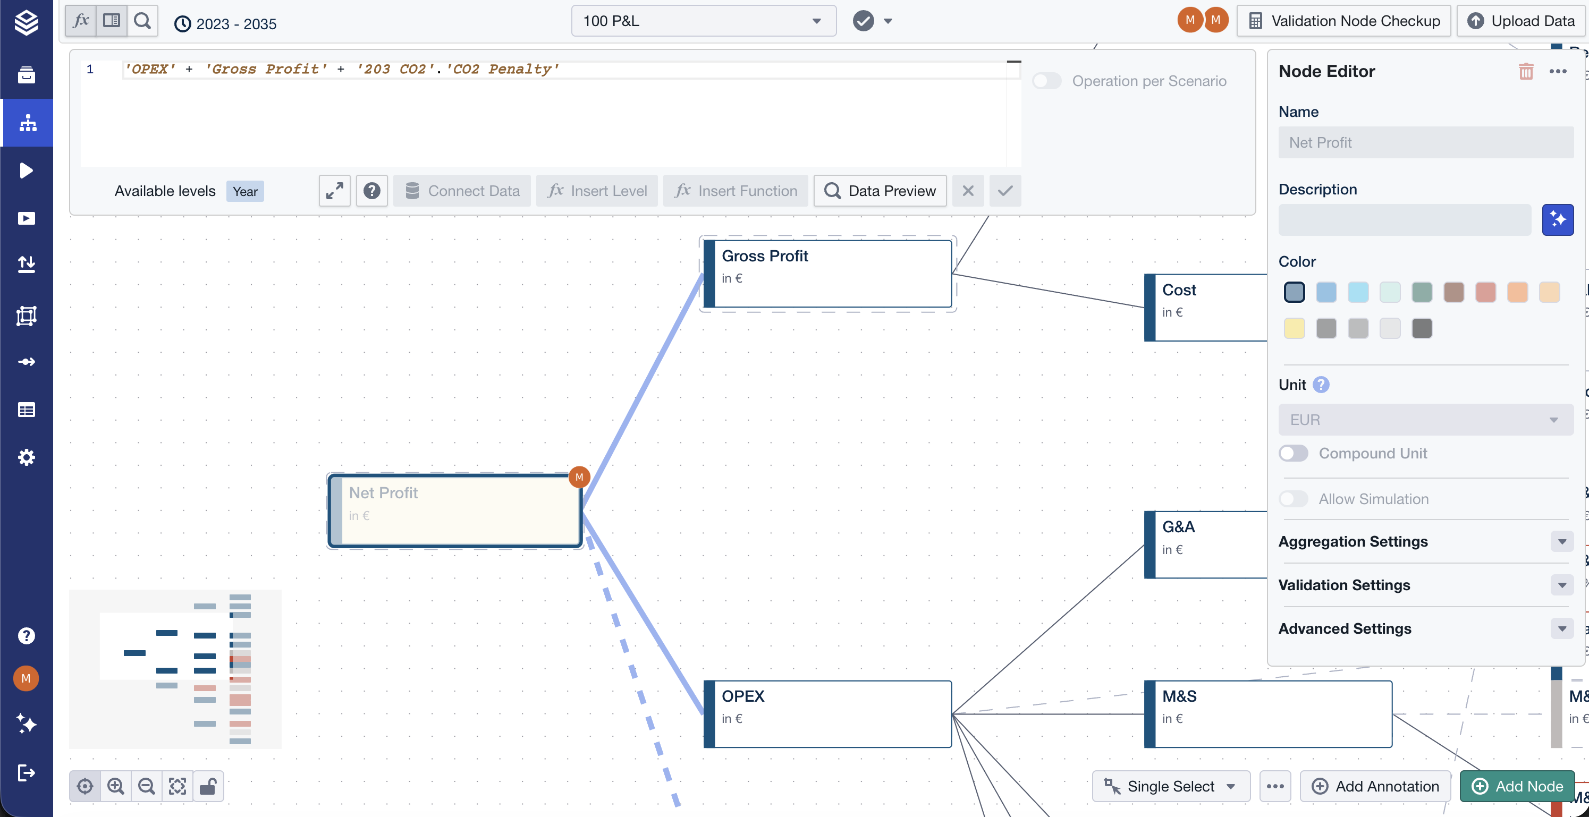Viewport: 1589px width, 817px height.
Task: Turn on Allow Simulation switch
Action: [1293, 499]
